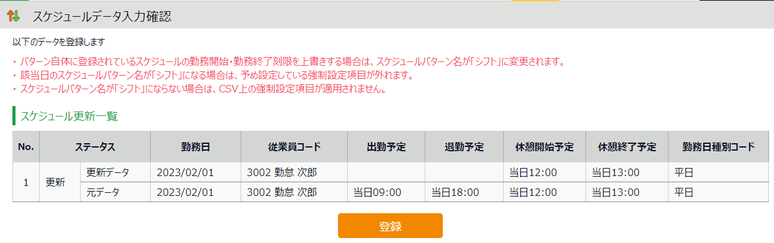
Task: Click the 登録 button
Action: tap(390, 226)
